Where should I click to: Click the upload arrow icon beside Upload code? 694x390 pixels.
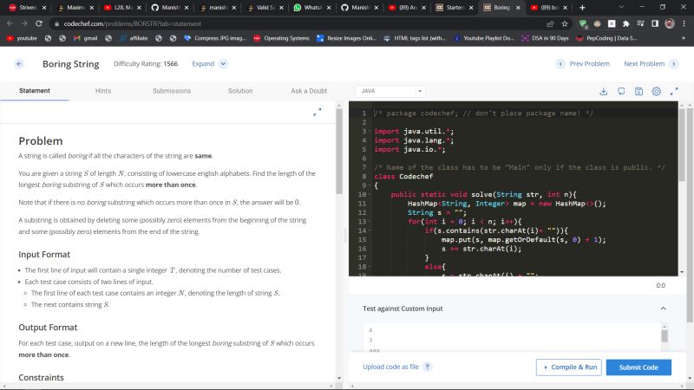click(x=427, y=367)
